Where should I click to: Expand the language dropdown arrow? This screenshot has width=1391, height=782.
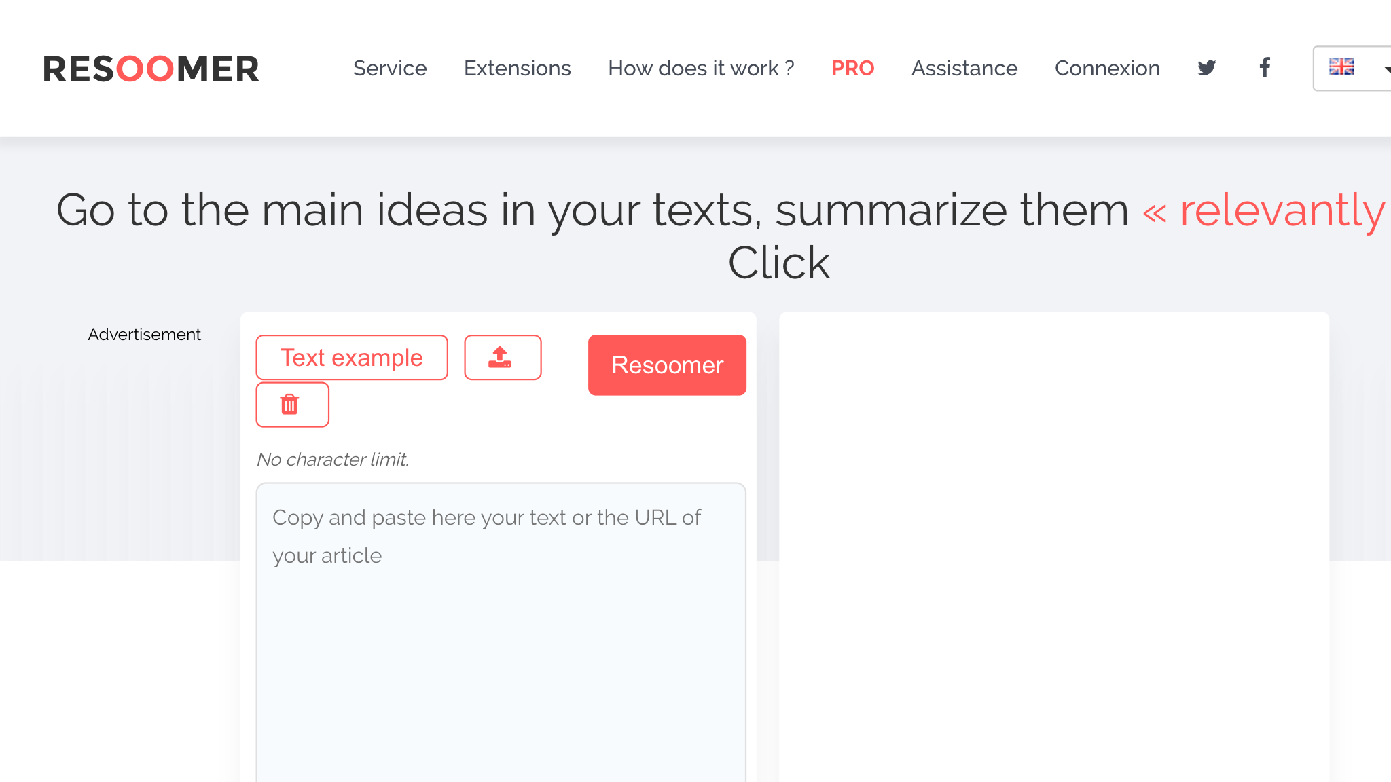click(x=1386, y=69)
